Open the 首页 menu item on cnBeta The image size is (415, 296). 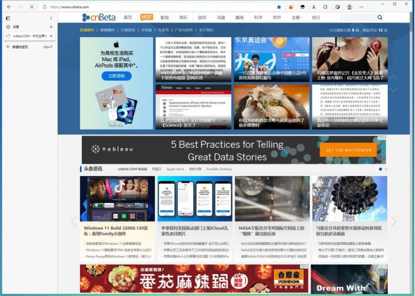127,17
